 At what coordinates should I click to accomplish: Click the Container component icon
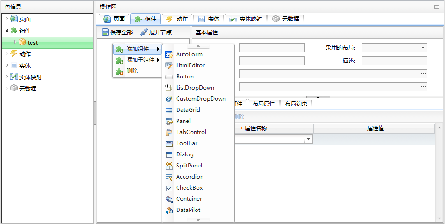(169, 199)
